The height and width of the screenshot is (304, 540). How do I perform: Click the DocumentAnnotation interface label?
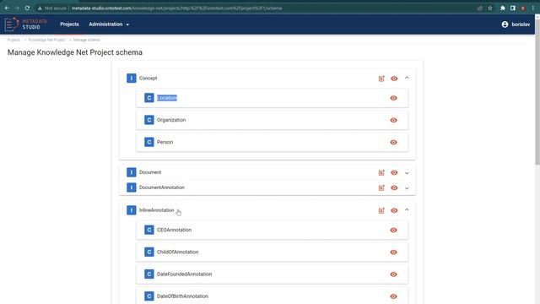click(x=162, y=187)
